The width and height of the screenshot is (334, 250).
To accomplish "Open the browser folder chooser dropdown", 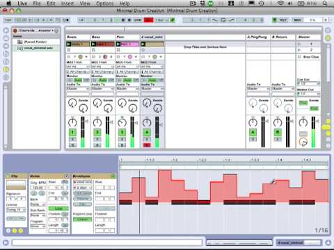I will (x=36, y=31).
